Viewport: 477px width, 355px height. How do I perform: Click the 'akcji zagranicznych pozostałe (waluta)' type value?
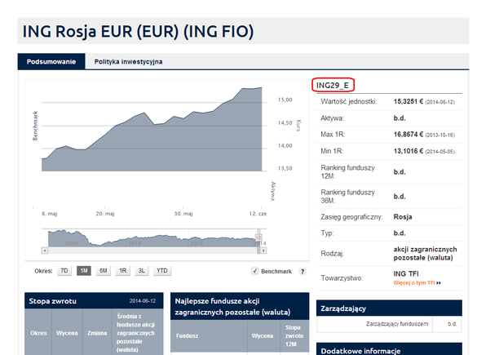coord(425,254)
